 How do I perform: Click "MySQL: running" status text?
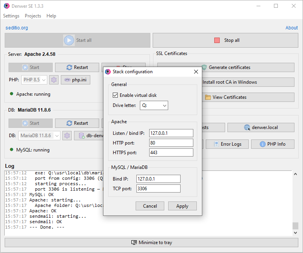[33, 150]
